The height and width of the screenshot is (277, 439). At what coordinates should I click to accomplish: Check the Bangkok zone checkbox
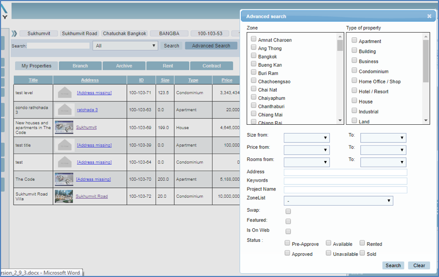(253, 55)
